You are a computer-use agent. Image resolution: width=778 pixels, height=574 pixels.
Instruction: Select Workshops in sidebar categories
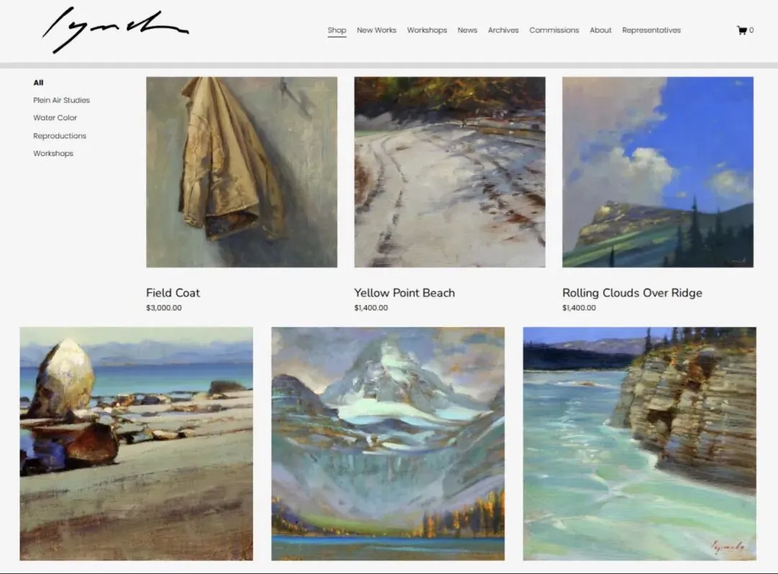[x=53, y=153]
